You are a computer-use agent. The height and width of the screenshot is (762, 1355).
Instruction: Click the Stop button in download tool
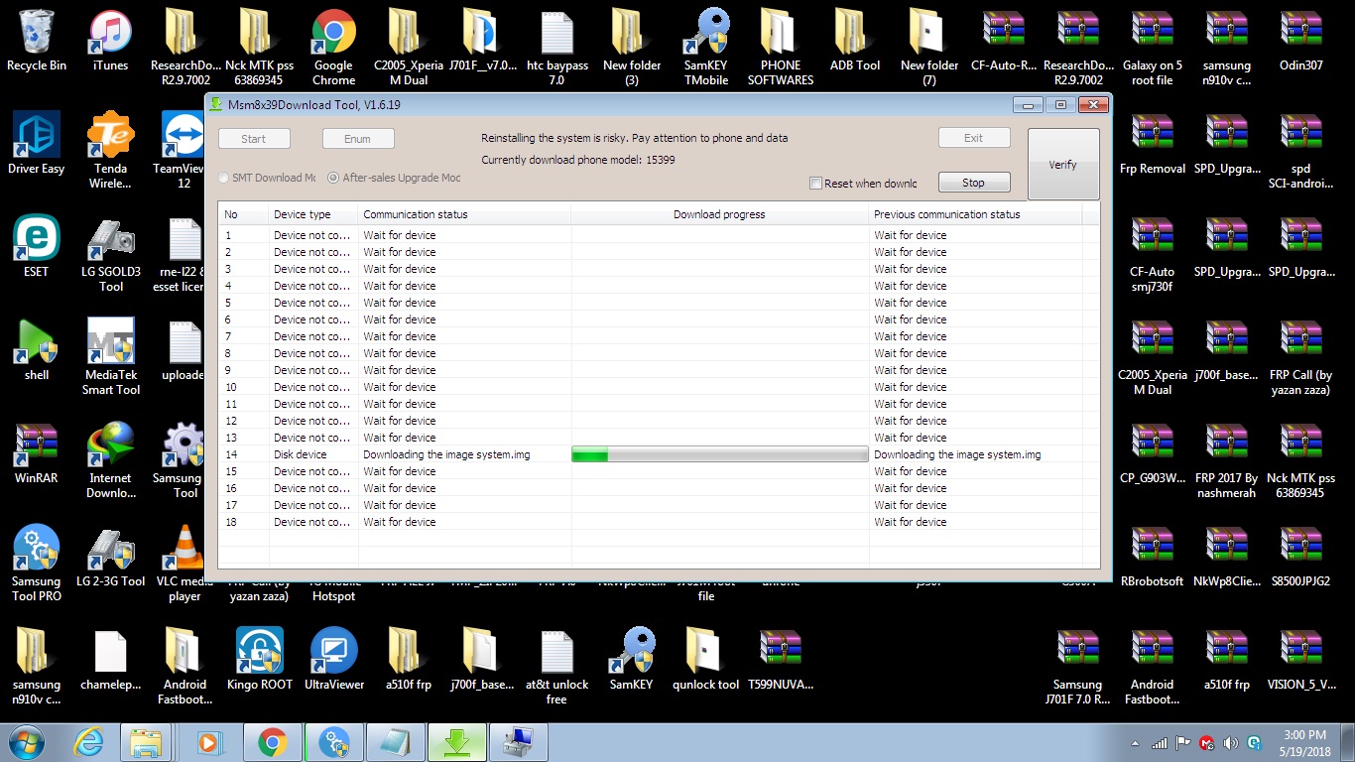pos(973,183)
